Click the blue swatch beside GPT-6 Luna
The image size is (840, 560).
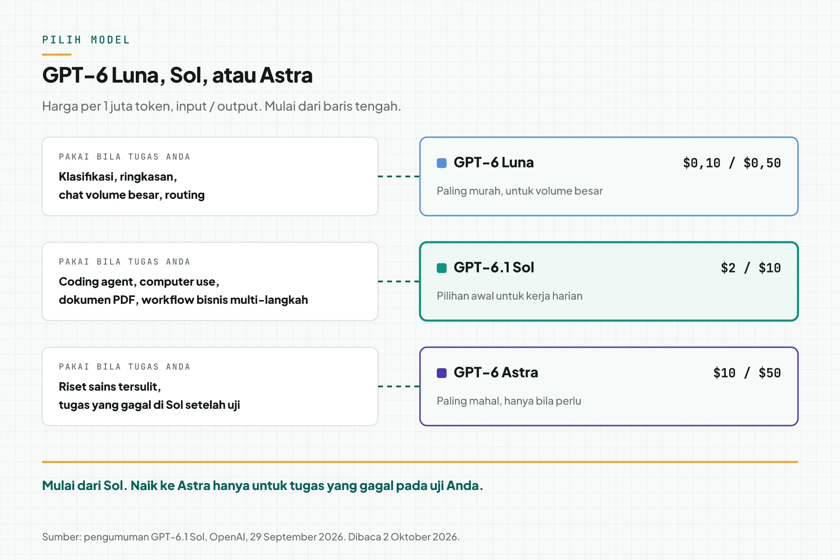(441, 163)
